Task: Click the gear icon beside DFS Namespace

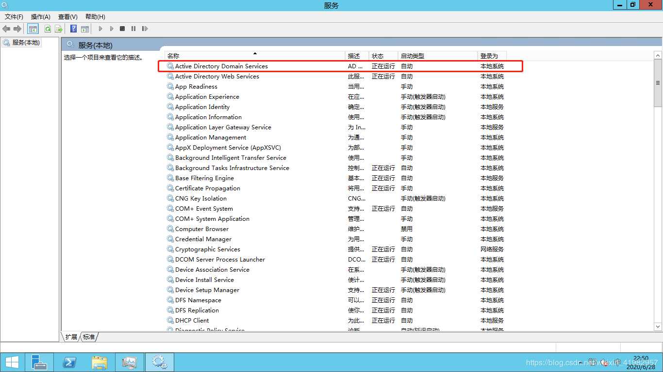Action: pyautogui.click(x=170, y=300)
